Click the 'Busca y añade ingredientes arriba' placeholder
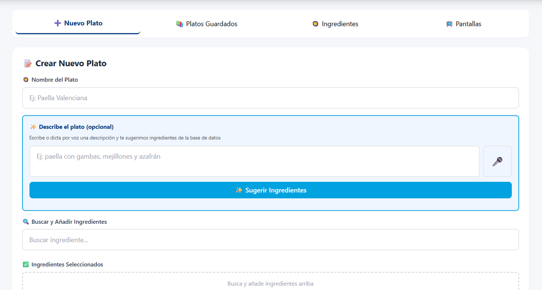The width and height of the screenshot is (542, 290). (271, 284)
